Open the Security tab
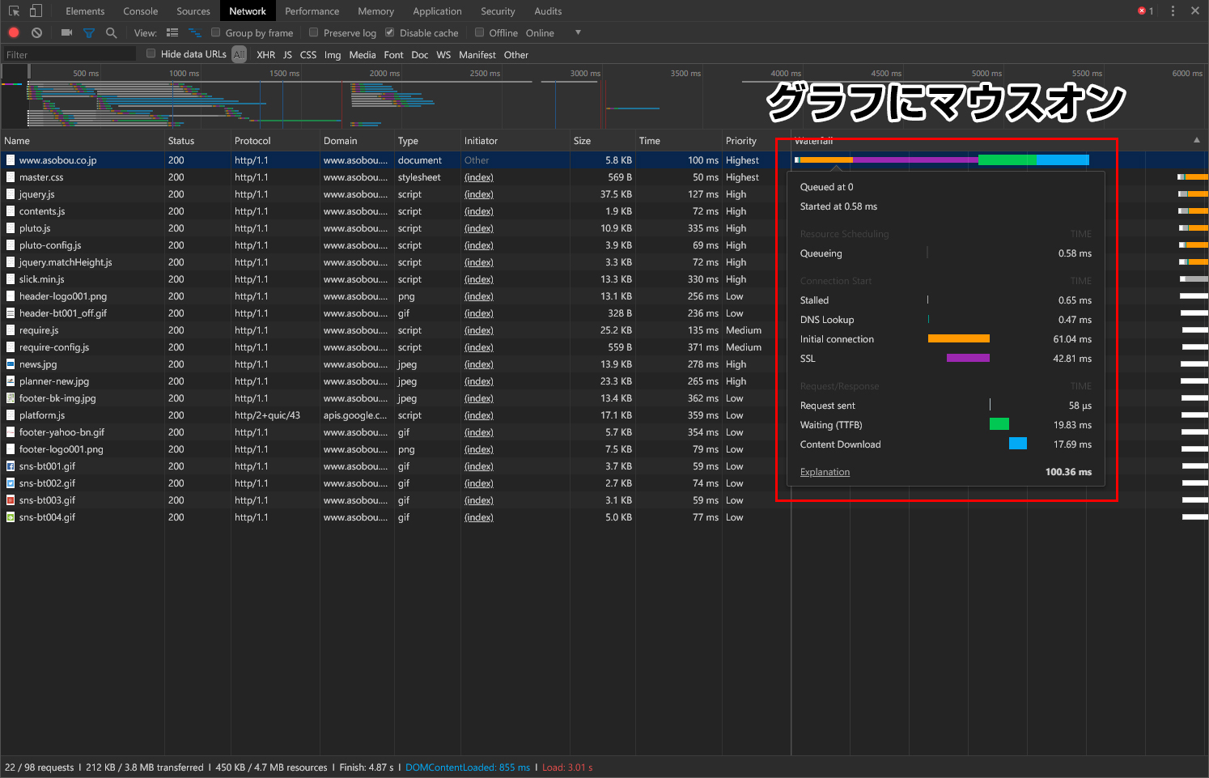This screenshot has height=778, width=1209. 498,11
